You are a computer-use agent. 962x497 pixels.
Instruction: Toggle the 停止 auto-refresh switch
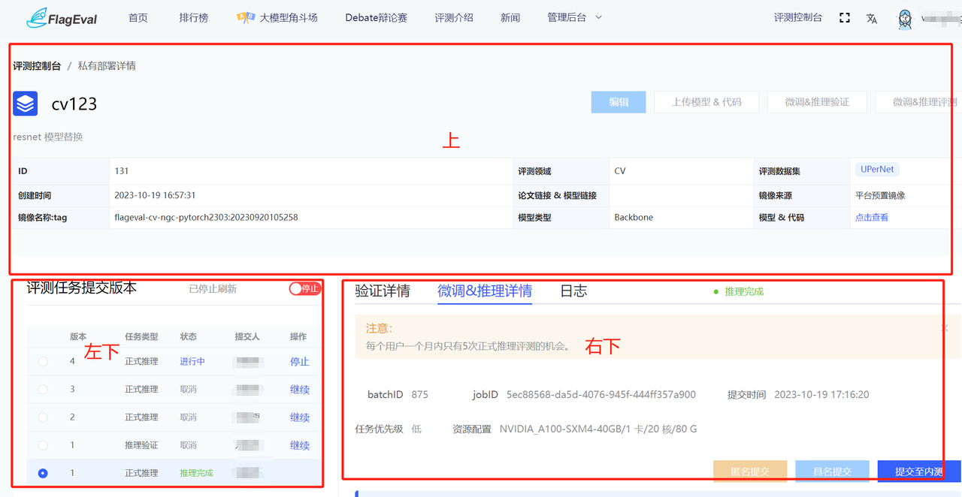coord(305,288)
